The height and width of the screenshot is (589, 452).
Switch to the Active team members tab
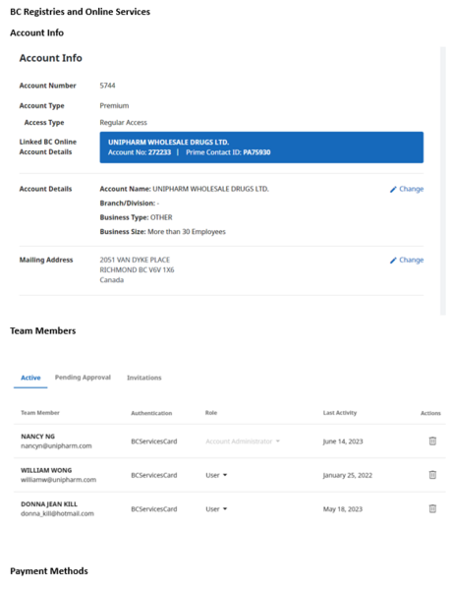click(x=30, y=378)
